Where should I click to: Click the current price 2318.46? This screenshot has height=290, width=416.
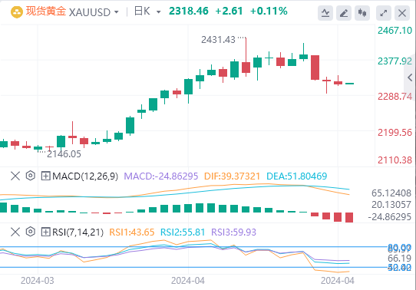[x=189, y=12]
